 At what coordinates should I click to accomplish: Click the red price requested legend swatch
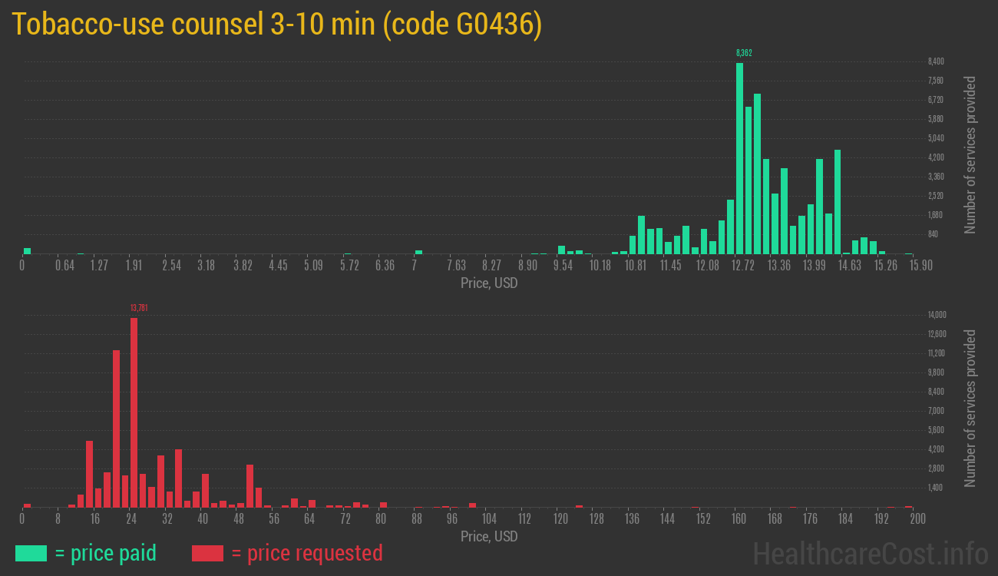207,553
